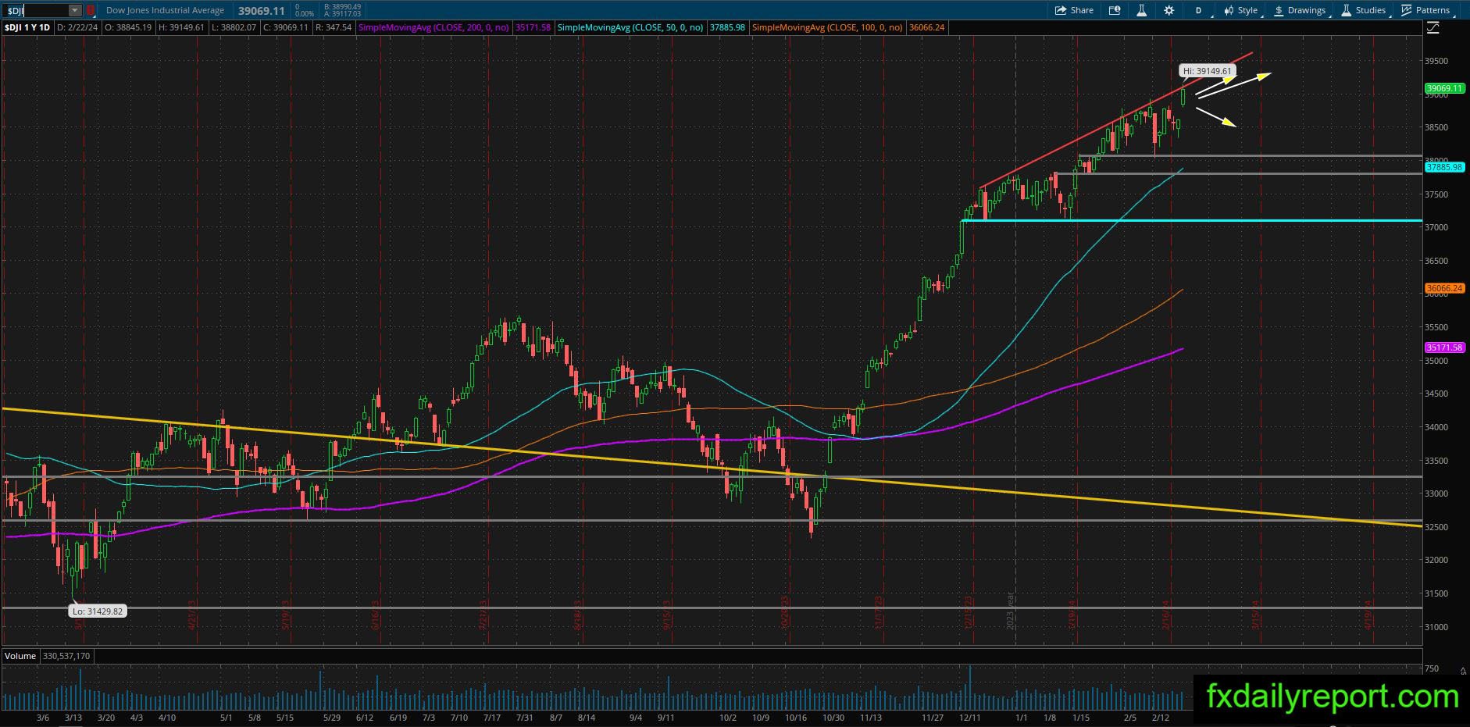Viewport: 1470px width, 727px height.
Task: Click the 35171.58 study value in the header
Action: (x=533, y=27)
